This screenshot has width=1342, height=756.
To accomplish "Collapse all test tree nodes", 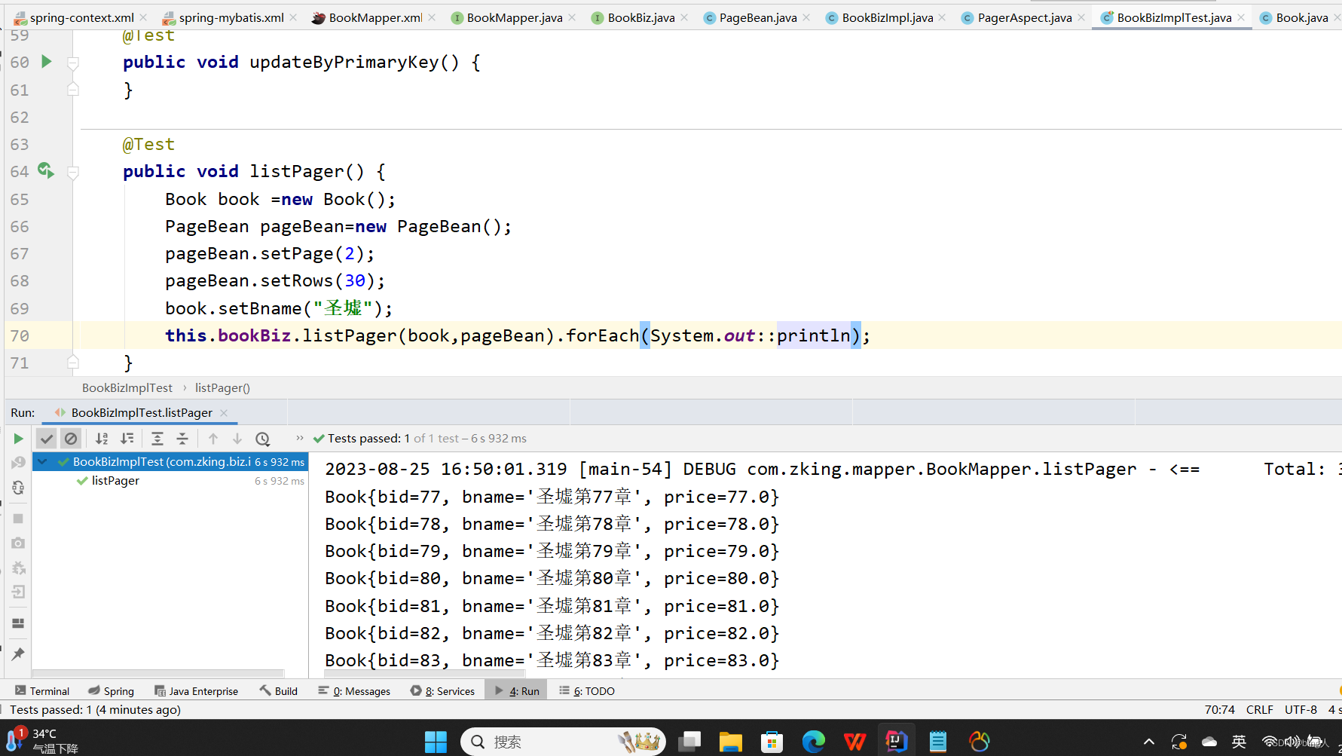I will (x=182, y=439).
